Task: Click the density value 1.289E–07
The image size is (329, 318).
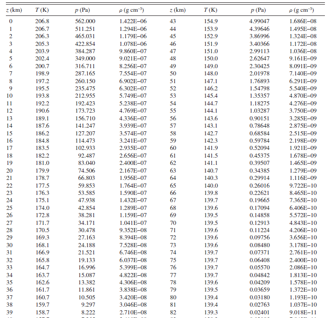Action: pyautogui.click(x=133, y=208)
